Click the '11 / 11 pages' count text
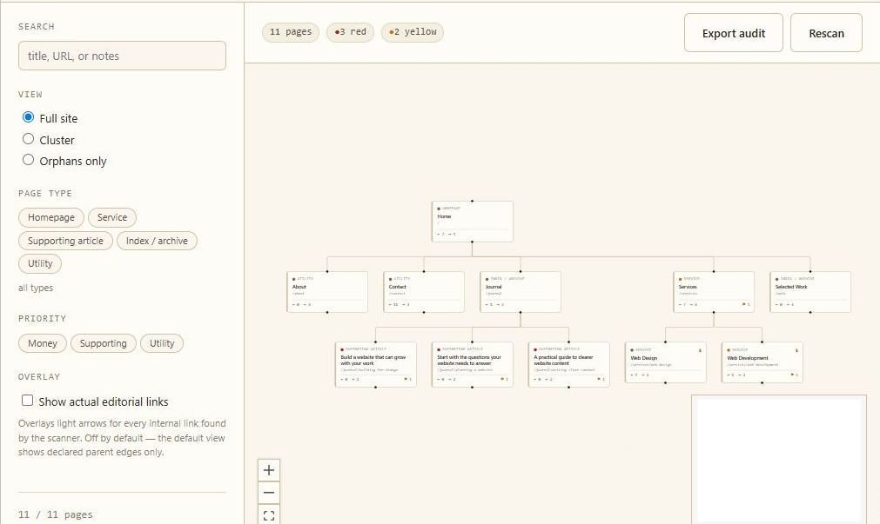This screenshot has width=880, height=524. tap(55, 514)
